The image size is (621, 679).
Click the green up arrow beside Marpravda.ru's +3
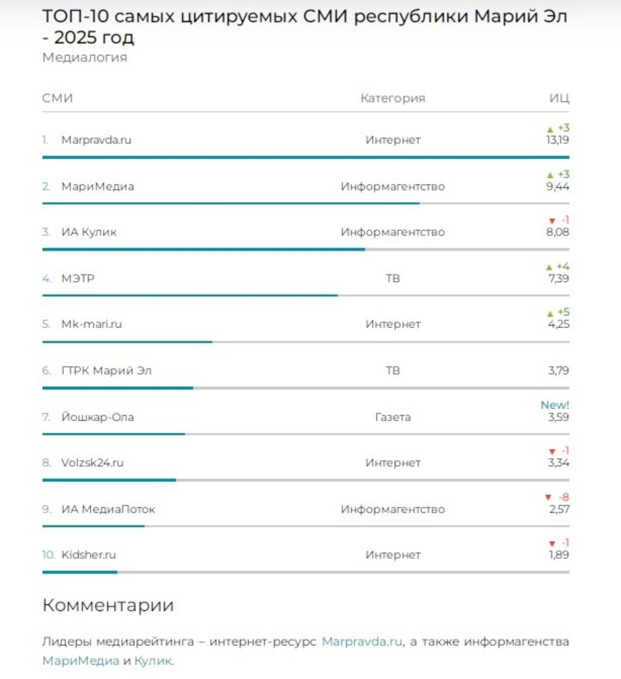tap(550, 130)
